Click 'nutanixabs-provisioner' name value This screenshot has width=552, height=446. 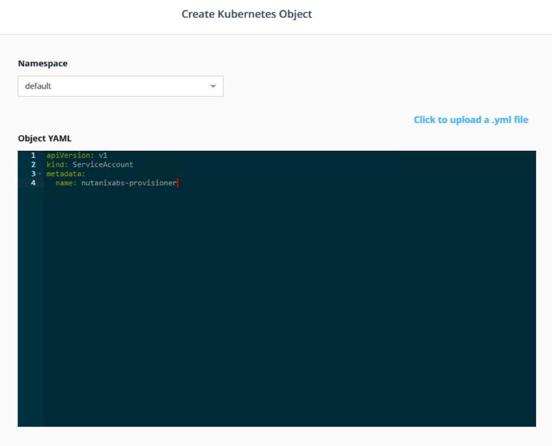(129, 182)
